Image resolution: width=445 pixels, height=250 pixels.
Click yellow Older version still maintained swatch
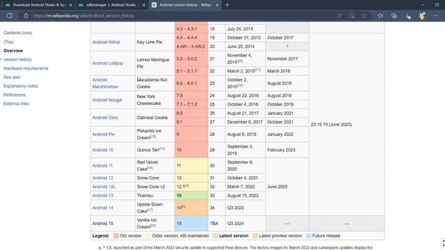[148, 236]
